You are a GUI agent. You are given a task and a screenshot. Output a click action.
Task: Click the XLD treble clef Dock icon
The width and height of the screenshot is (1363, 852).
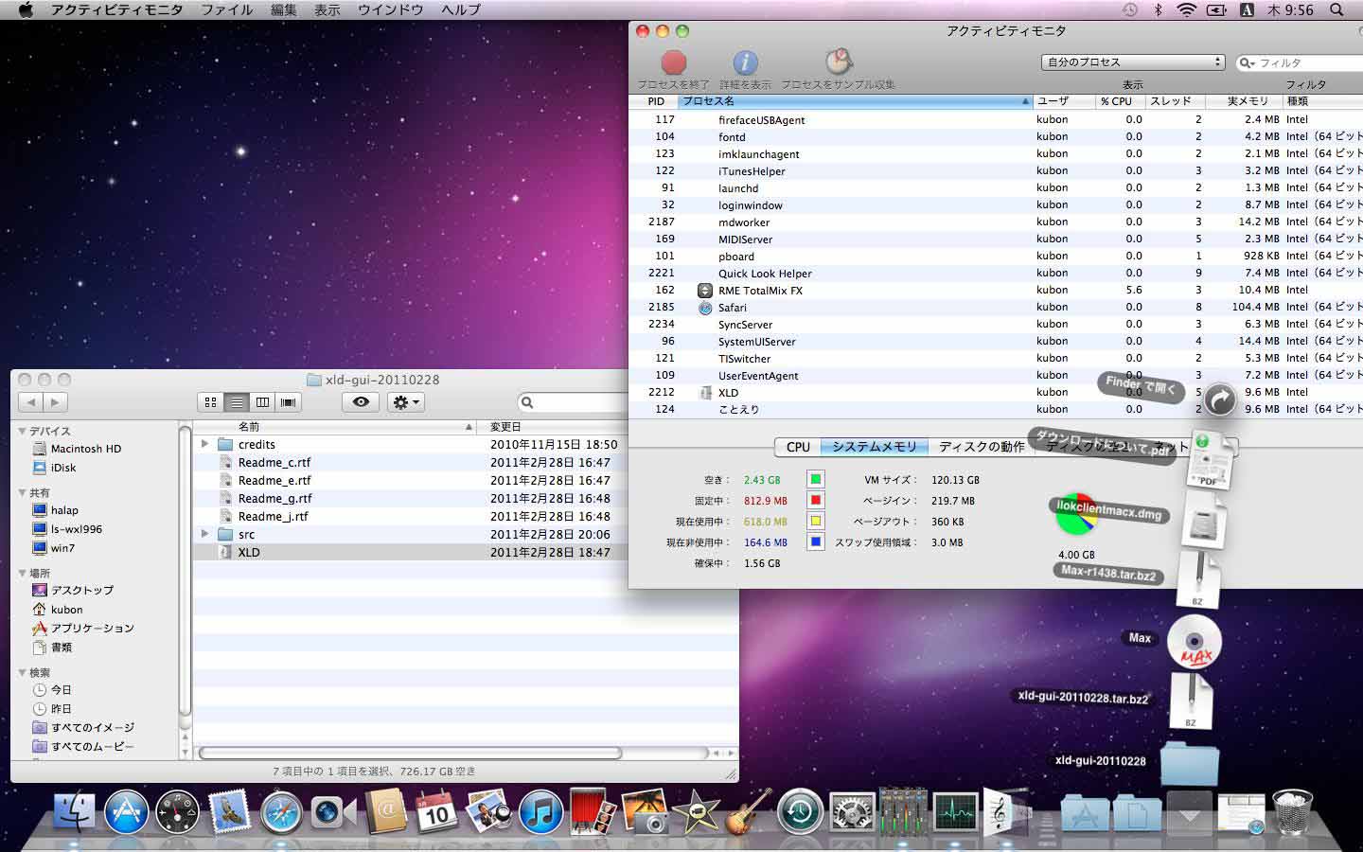point(1003,811)
